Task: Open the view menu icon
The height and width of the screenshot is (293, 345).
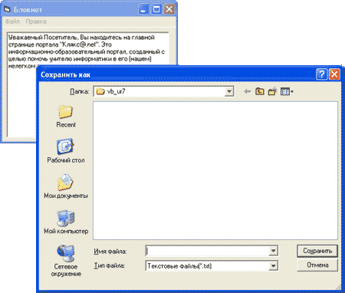Action: 287,91
